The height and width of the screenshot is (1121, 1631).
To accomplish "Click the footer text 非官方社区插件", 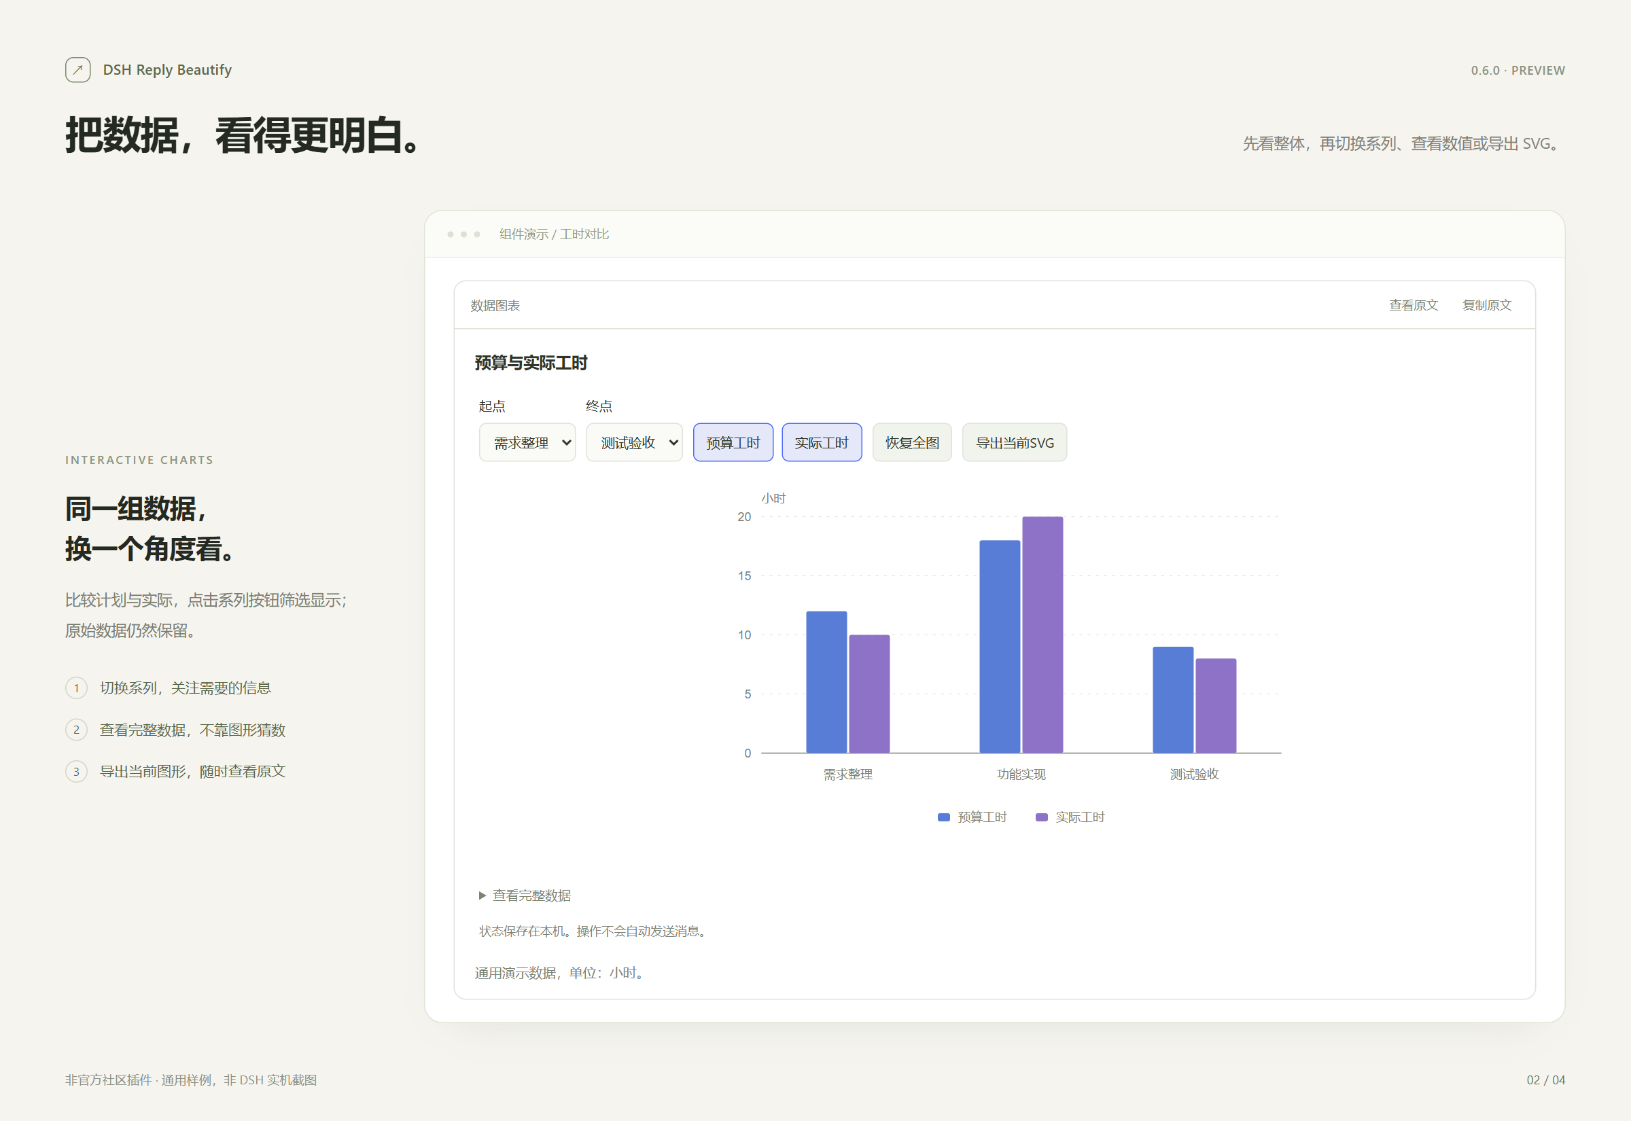I will [108, 1080].
